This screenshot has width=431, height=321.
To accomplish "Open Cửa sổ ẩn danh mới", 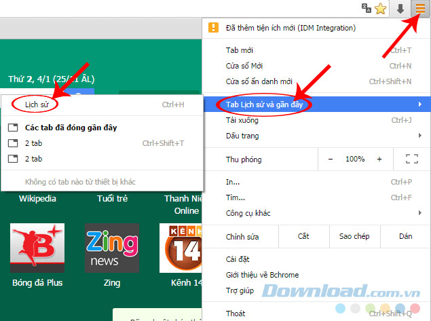I will pyautogui.click(x=316, y=81).
